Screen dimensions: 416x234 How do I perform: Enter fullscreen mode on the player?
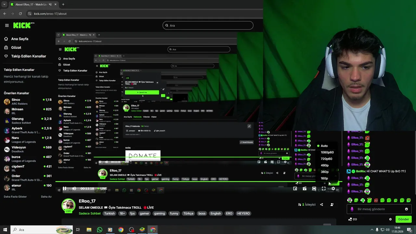[x=324, y=188]
